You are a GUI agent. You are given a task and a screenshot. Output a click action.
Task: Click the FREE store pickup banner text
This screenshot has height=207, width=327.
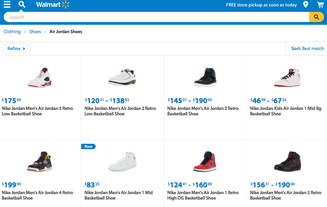[261, 5]
